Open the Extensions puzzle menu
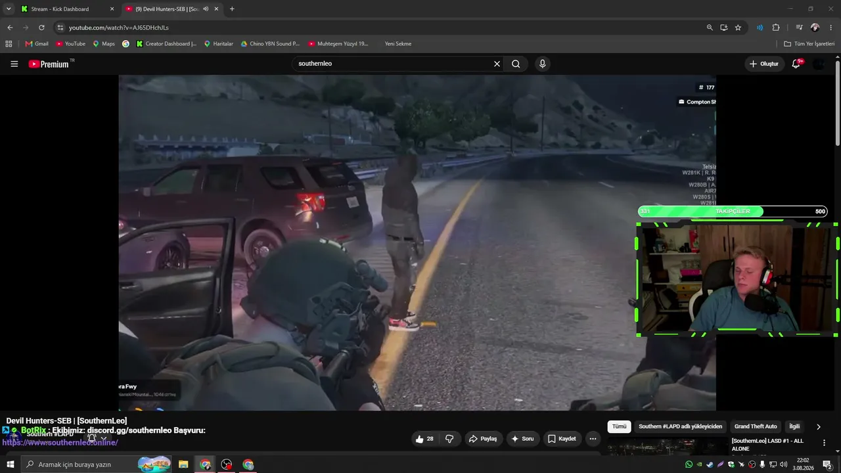Viewport: 841px width, 473px height. (776, 28)
